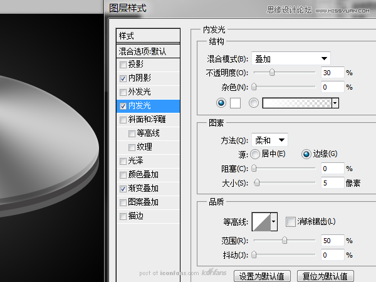Click the opacity value field showing 30
Viewport: 376px width, 282px height.
[333, 73]
